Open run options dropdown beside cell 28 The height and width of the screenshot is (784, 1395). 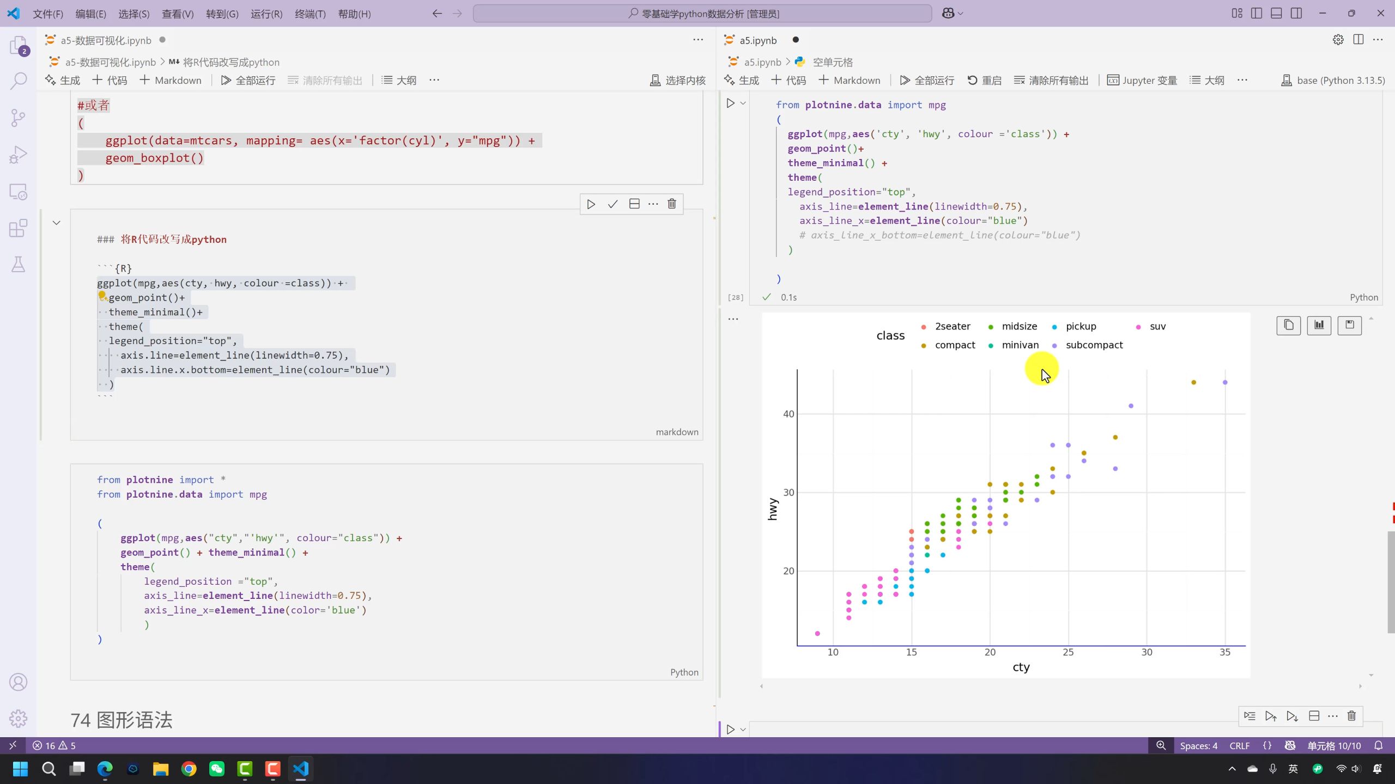point(743,103)
